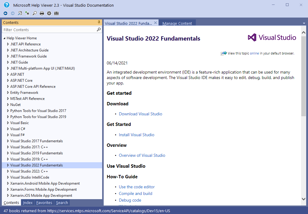Click the vertical scrollbar thumb

point(303,77)
